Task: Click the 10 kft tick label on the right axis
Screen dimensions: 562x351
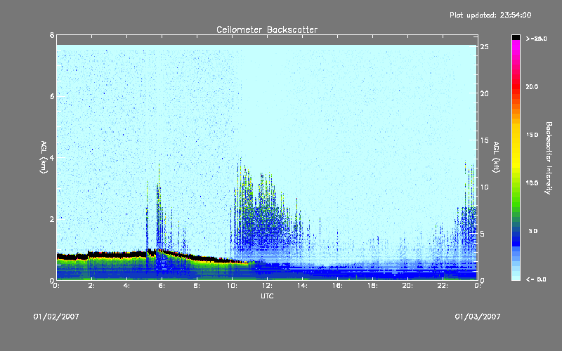Action: click(x=484, y=187)
